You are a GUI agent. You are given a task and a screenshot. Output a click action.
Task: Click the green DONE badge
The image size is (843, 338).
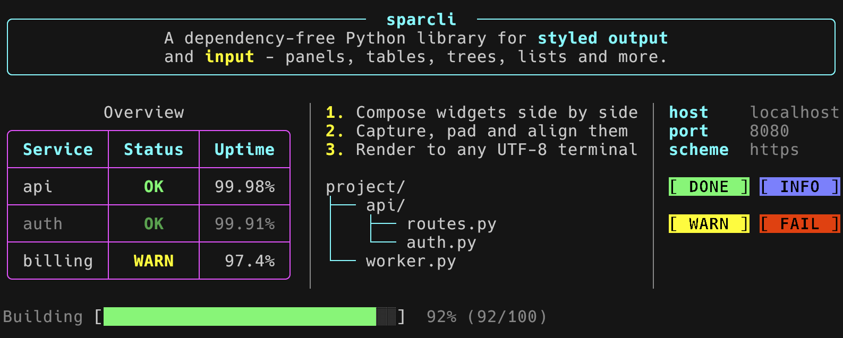click(709, 187)
